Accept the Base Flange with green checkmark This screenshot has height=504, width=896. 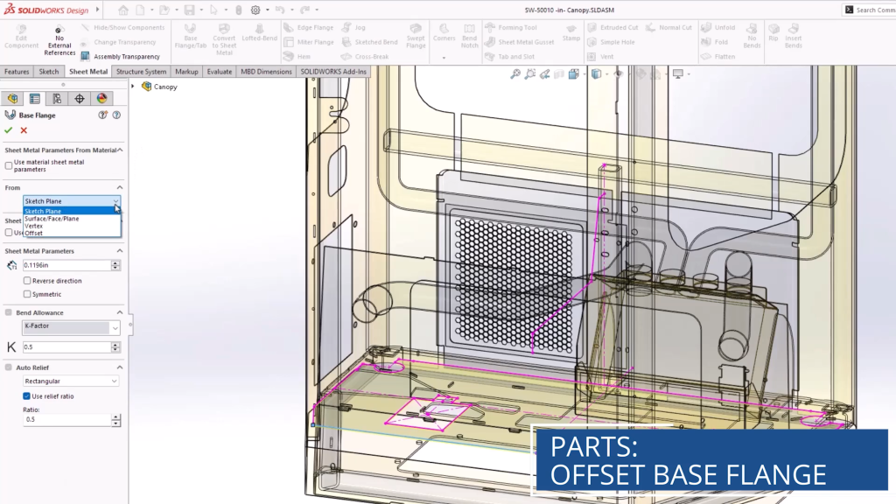8,130
